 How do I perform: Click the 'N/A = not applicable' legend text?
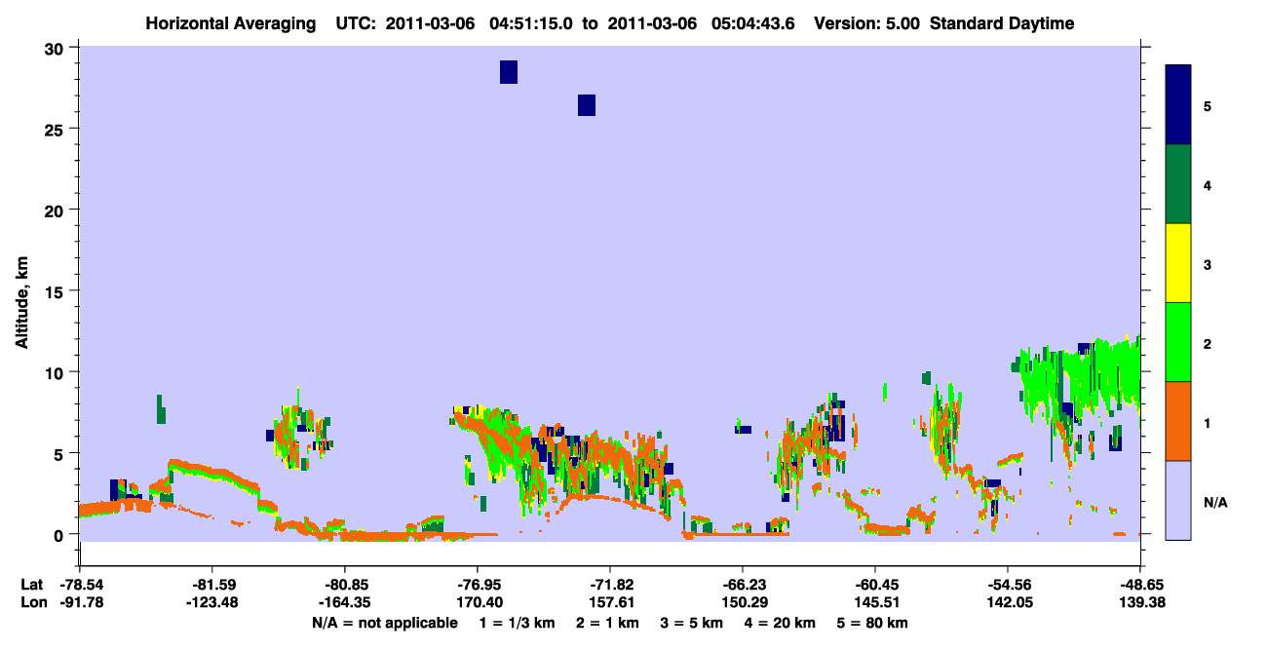pos(384,623)
